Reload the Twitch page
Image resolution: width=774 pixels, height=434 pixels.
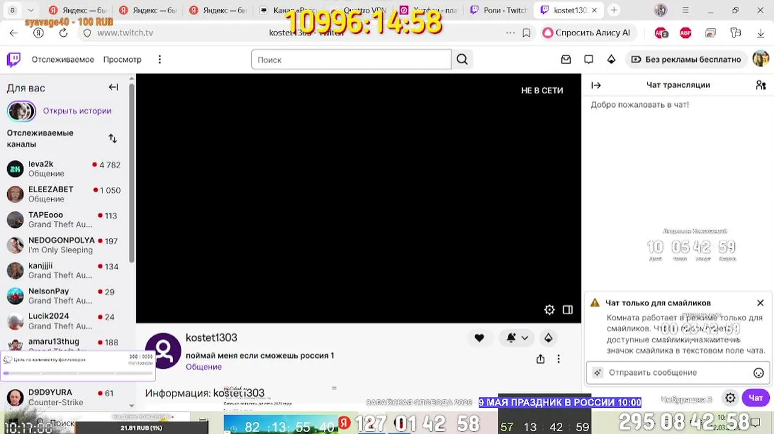63,33
